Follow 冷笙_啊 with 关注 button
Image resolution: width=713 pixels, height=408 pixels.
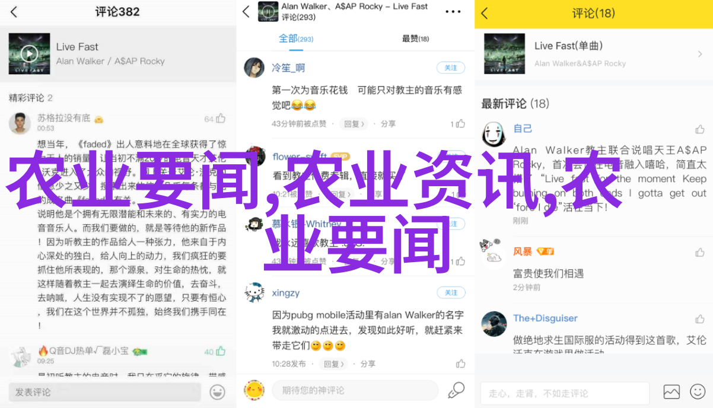(x=451, y=68)
